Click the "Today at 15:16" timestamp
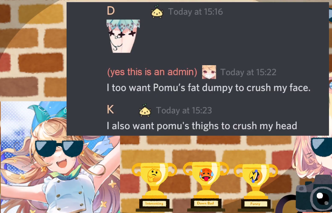The width and height of the screenshot is (332, 213). click(x=195, y=12)
